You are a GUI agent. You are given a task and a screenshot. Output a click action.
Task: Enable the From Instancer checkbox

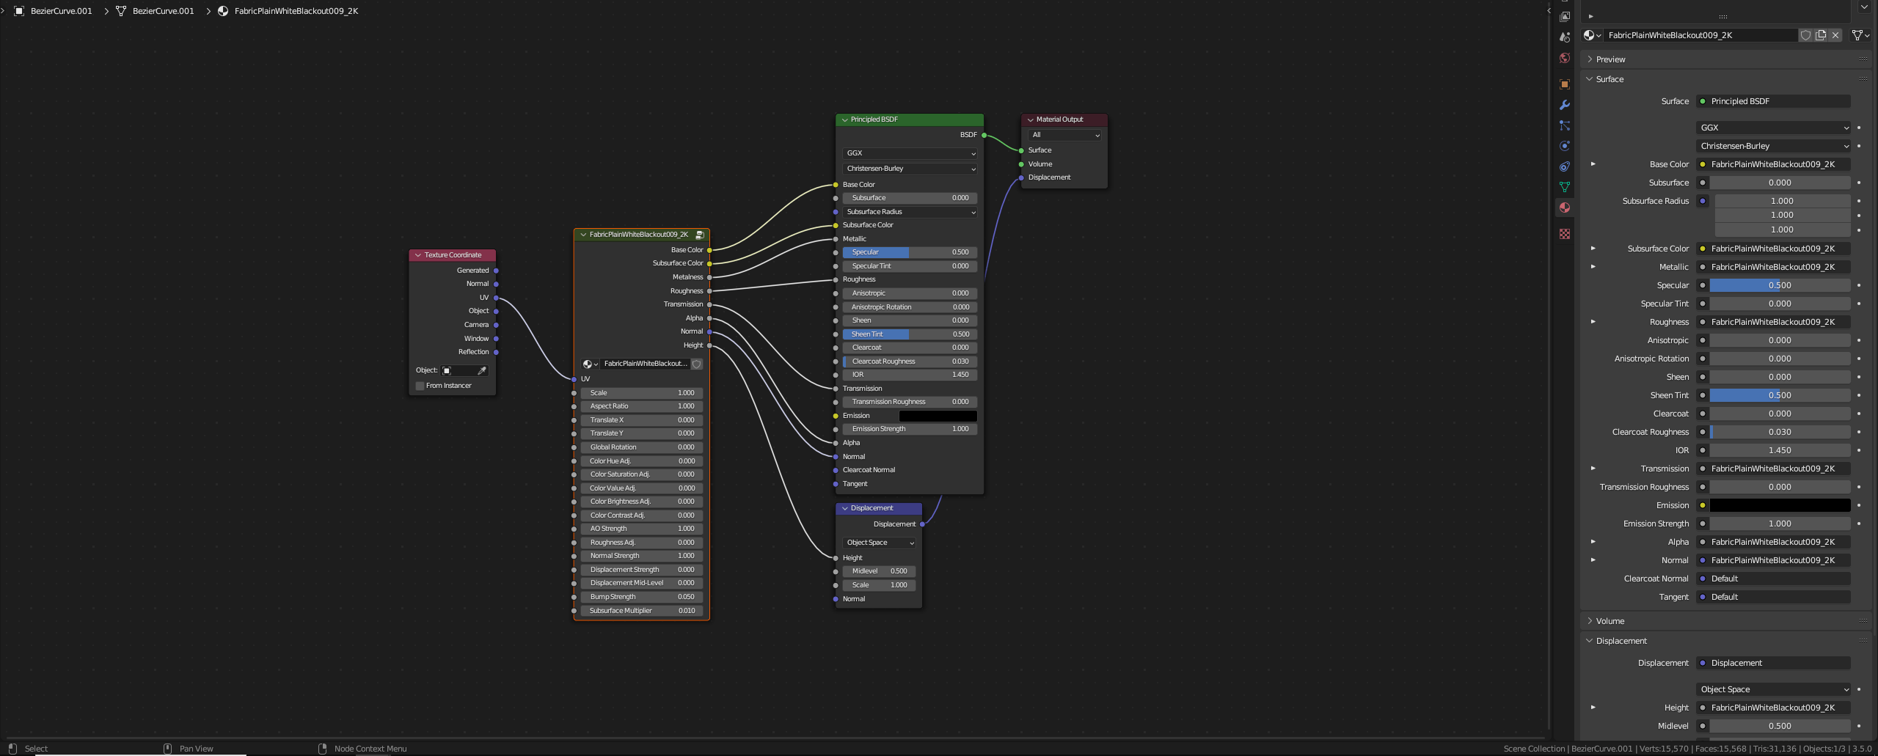tap(420, 385)
